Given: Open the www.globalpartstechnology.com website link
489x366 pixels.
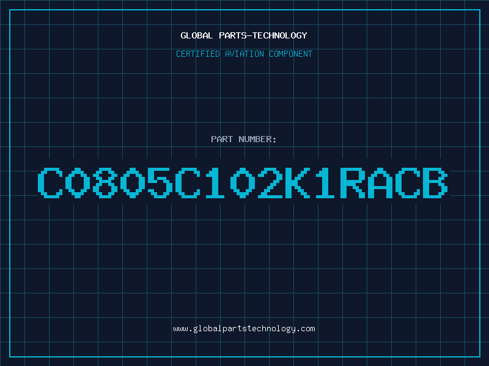Looking at the screenshot, I should tap(244, 329).
